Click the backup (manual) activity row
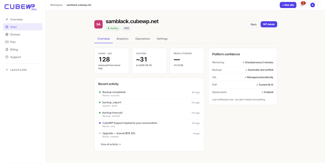Screen dimensions: 325x163 (x=149, y=114)
